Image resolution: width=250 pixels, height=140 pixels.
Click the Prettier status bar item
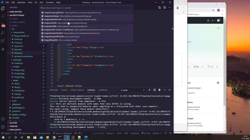pos(157,133)
